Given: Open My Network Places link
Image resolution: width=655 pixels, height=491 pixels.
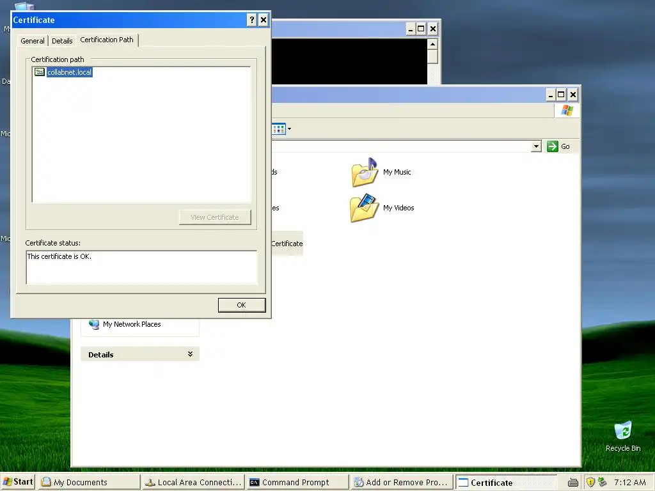Looking at the screenshot, I should [132, 324].
